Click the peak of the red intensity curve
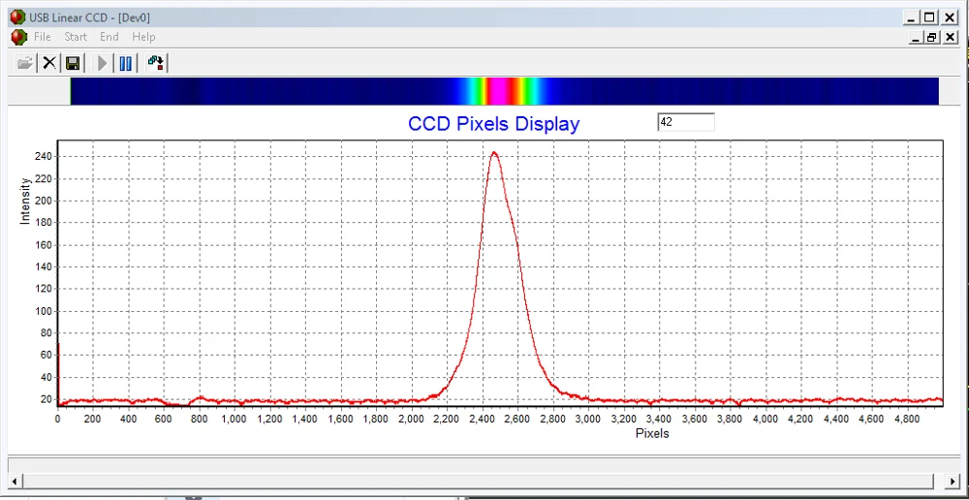 pos(494,152)
